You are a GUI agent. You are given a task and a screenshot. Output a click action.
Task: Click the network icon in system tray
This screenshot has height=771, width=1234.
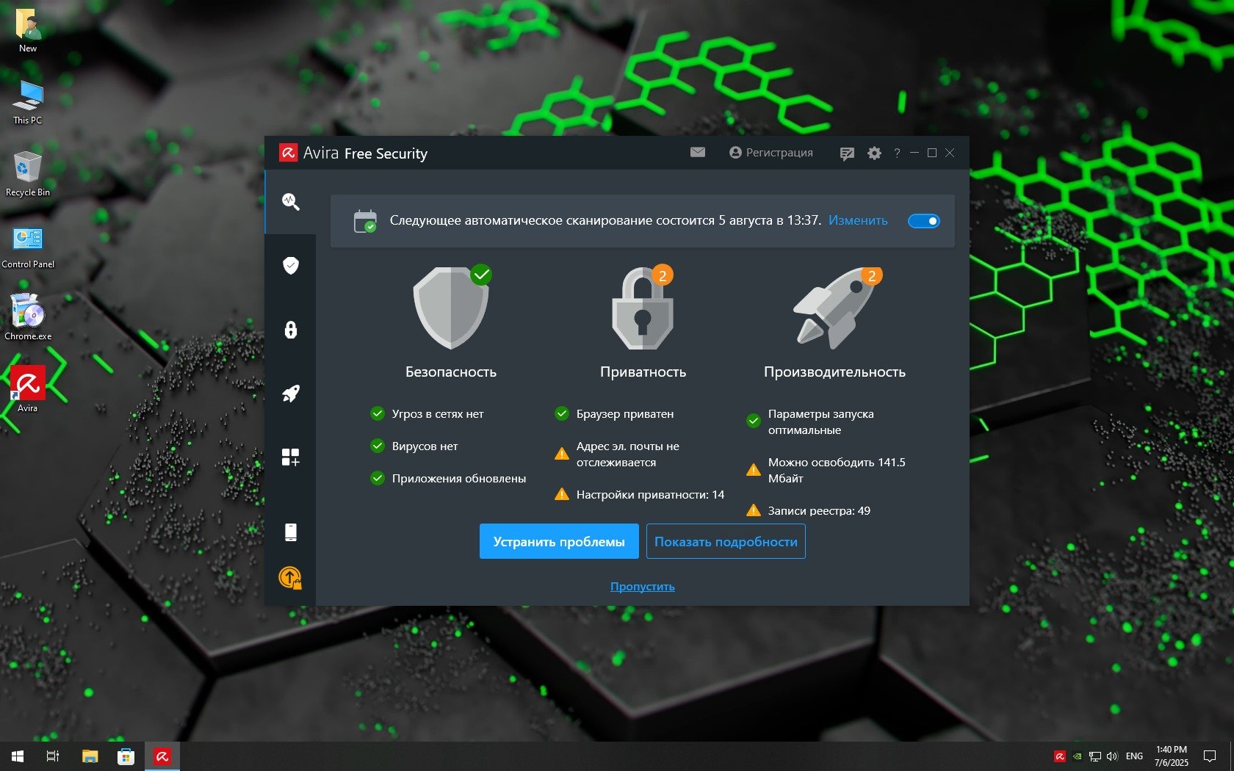coord(1094,756)
